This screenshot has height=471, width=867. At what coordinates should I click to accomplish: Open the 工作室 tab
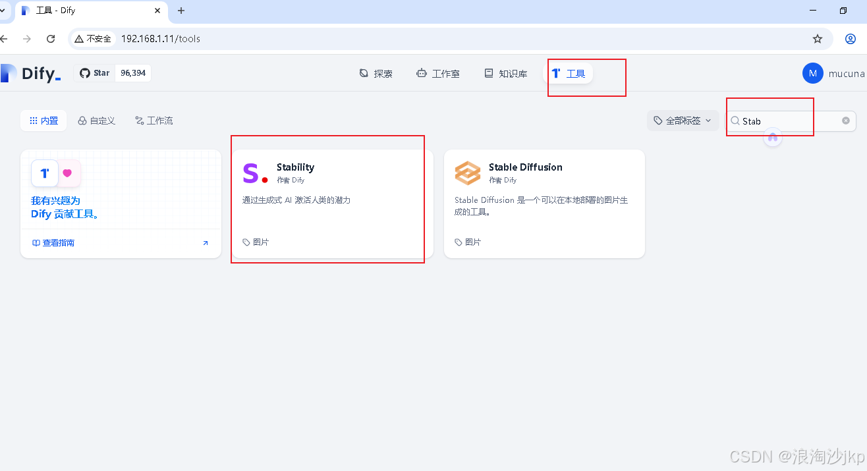pos(438,73)
